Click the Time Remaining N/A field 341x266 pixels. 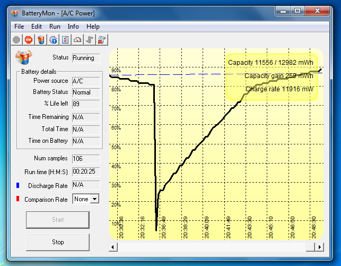86,117
